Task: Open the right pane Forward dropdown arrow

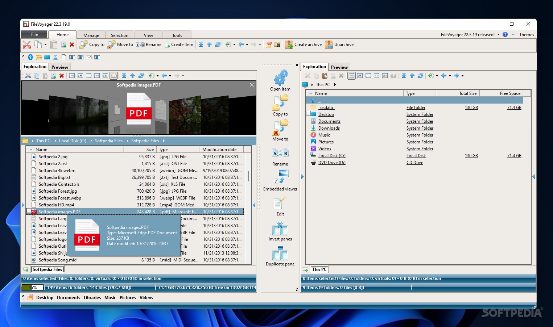Action: pos(462,76)
